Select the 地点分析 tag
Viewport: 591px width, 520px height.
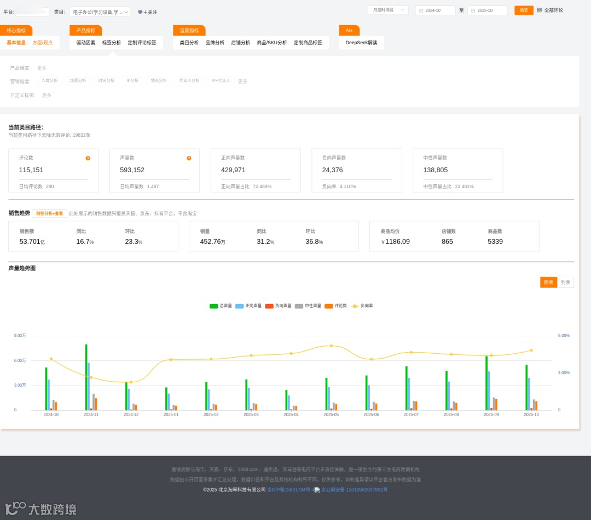click(159, 80)
